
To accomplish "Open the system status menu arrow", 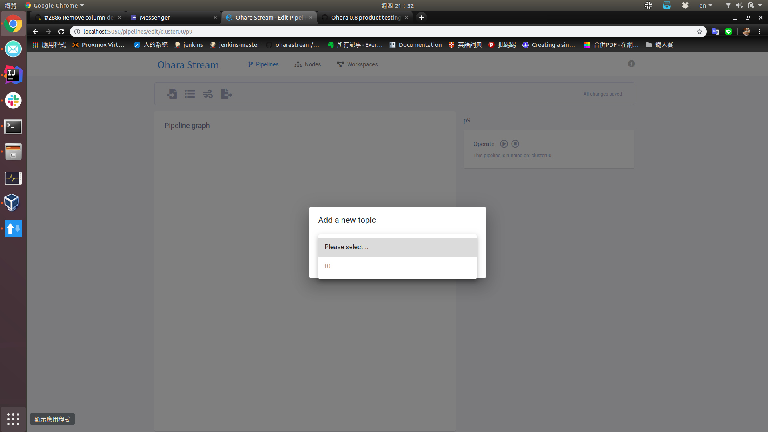I will 760,6.
